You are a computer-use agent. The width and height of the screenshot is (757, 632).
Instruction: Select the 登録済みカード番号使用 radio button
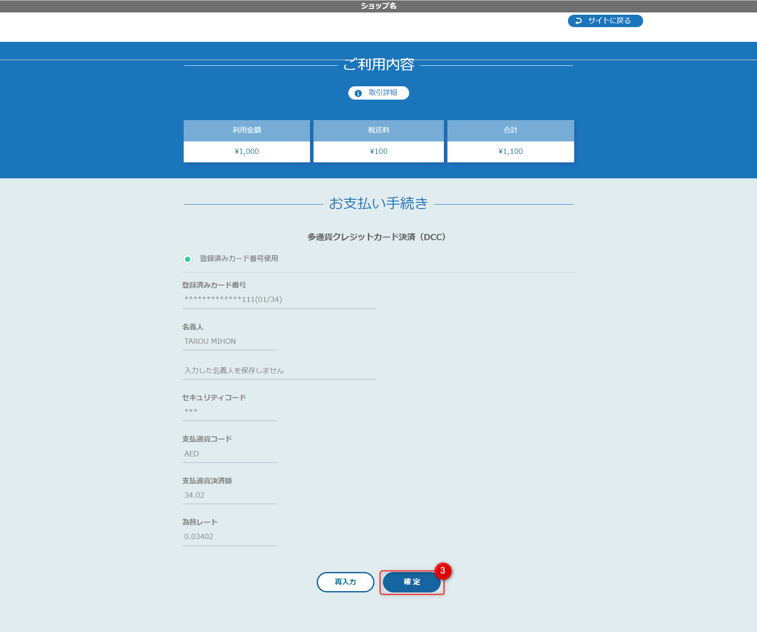188,258
